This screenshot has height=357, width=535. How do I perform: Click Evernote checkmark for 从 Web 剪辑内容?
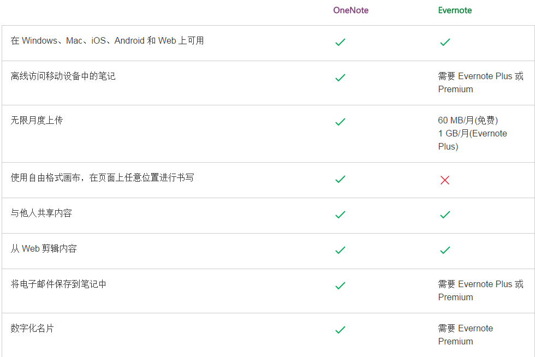pos(445,250)
